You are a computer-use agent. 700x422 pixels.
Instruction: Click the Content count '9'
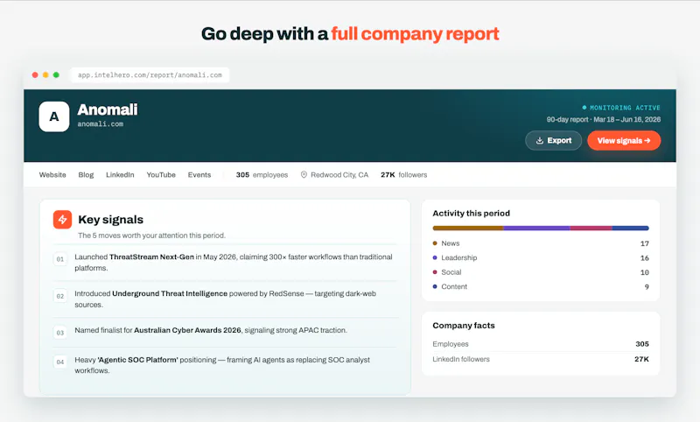[x=647, y=286]
